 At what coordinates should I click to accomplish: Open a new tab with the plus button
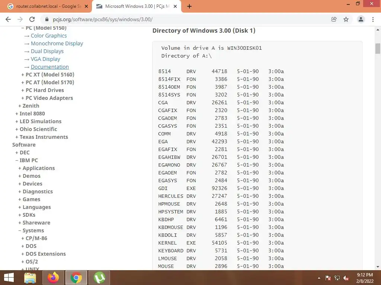[189, 6]
